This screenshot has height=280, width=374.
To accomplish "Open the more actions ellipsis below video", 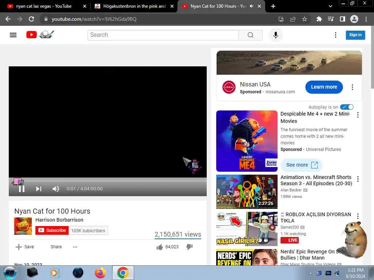I will click(75, 247).
